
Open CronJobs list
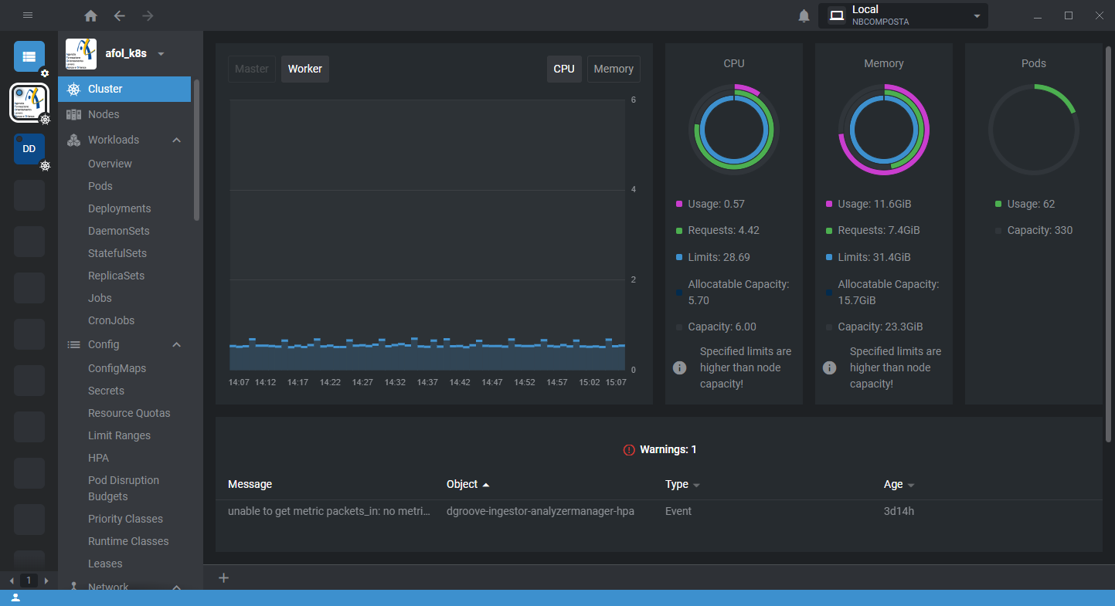click(111, 320)
